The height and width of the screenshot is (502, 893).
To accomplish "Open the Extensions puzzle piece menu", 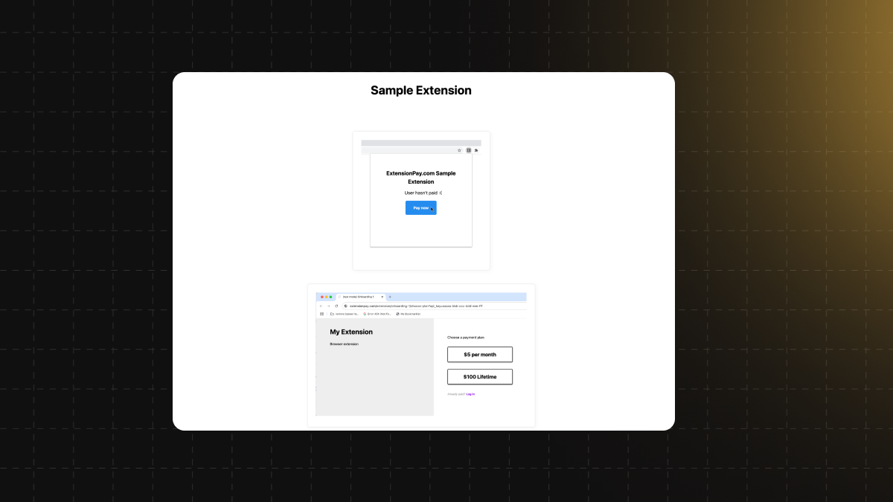I will 476,149.
